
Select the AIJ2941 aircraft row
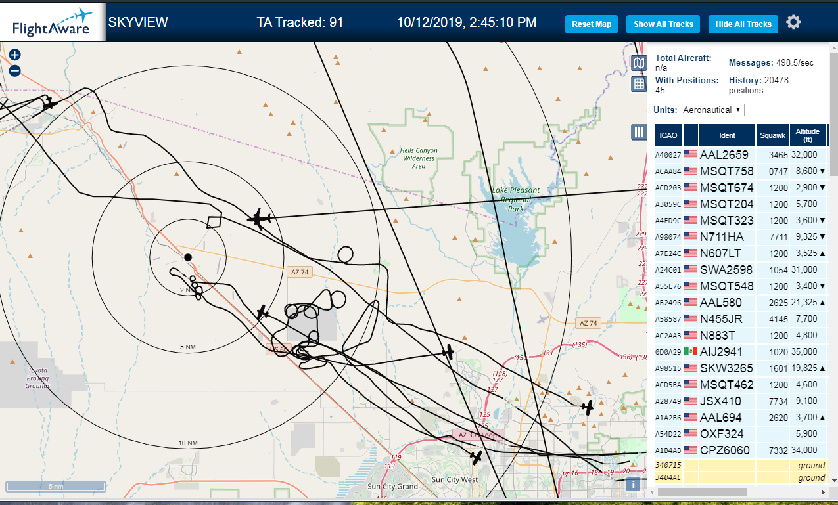[740, 352]
